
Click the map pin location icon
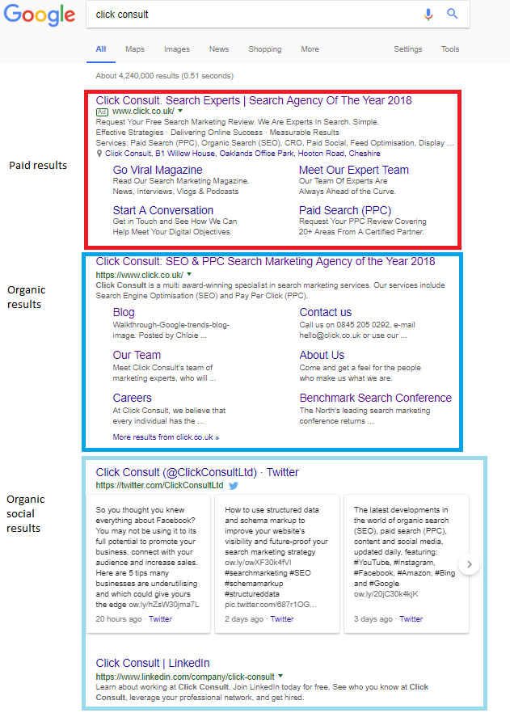tap(99, 154)
